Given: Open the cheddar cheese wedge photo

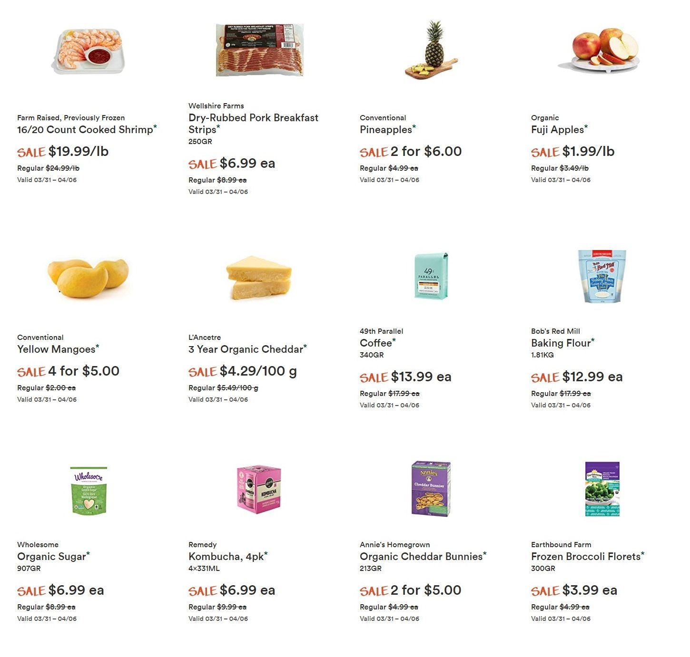Looking at the screenshot, I should [259, 278].
